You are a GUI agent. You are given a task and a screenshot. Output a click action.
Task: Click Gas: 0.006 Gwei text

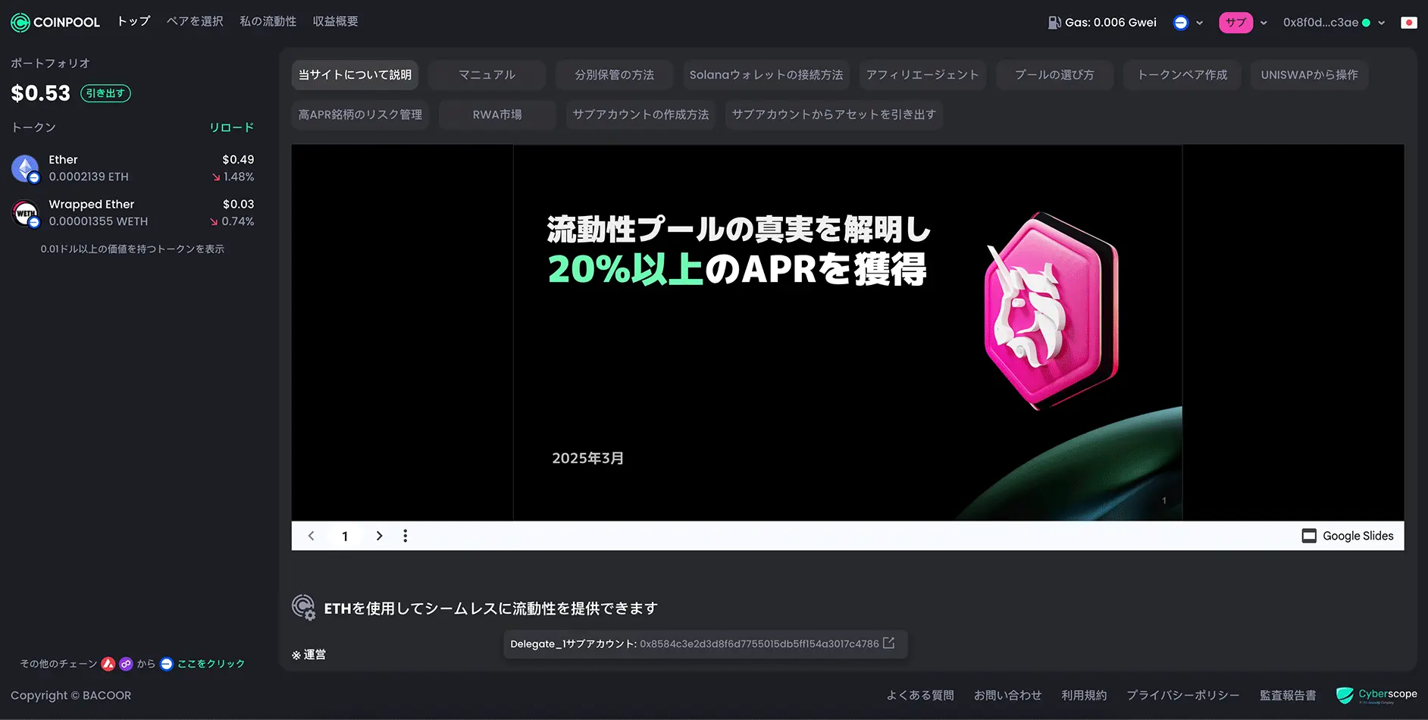[x=1110, y=23]
